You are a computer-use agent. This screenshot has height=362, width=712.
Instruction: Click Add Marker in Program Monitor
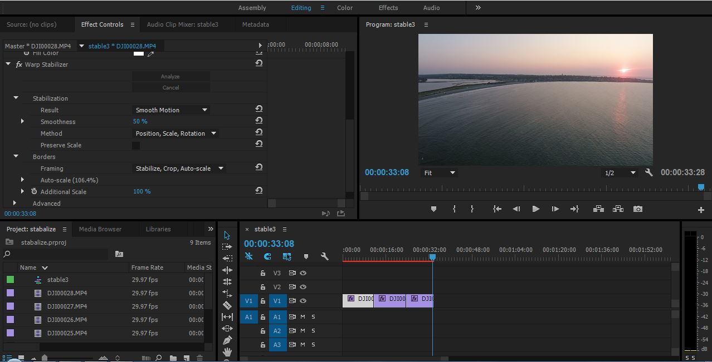pos(433,209)
